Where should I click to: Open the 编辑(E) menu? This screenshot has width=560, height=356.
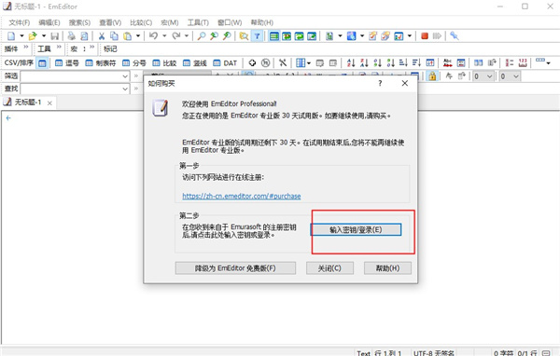(x=49, y=22)
